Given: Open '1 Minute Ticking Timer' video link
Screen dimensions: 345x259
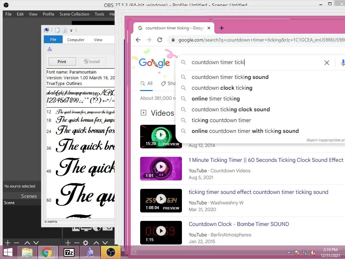Looking at the screenshot, I should point(266,160).
